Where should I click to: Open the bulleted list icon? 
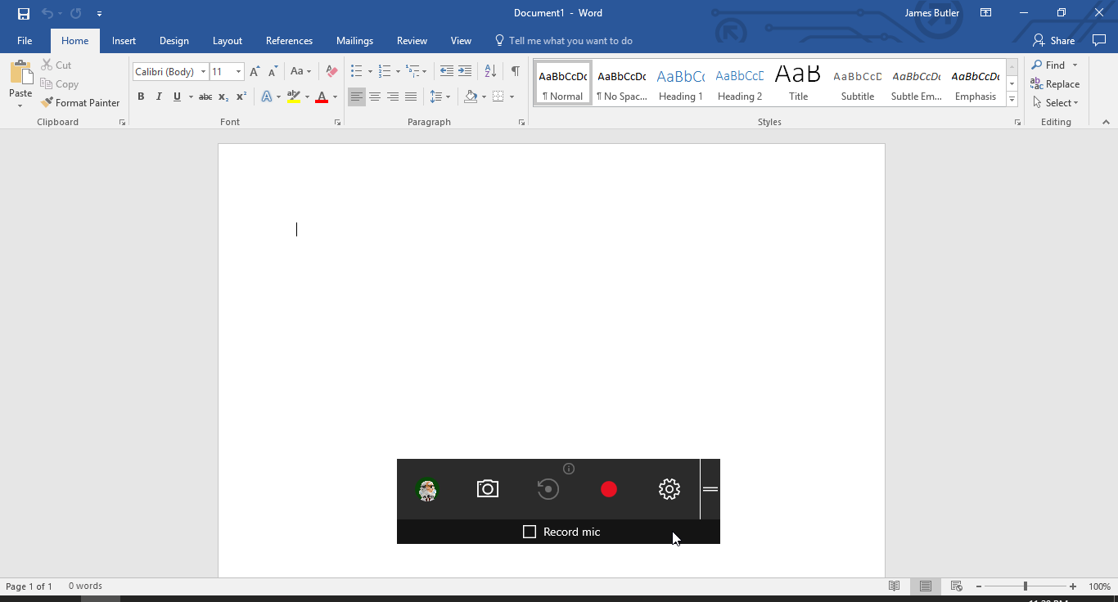pos(356,71)
